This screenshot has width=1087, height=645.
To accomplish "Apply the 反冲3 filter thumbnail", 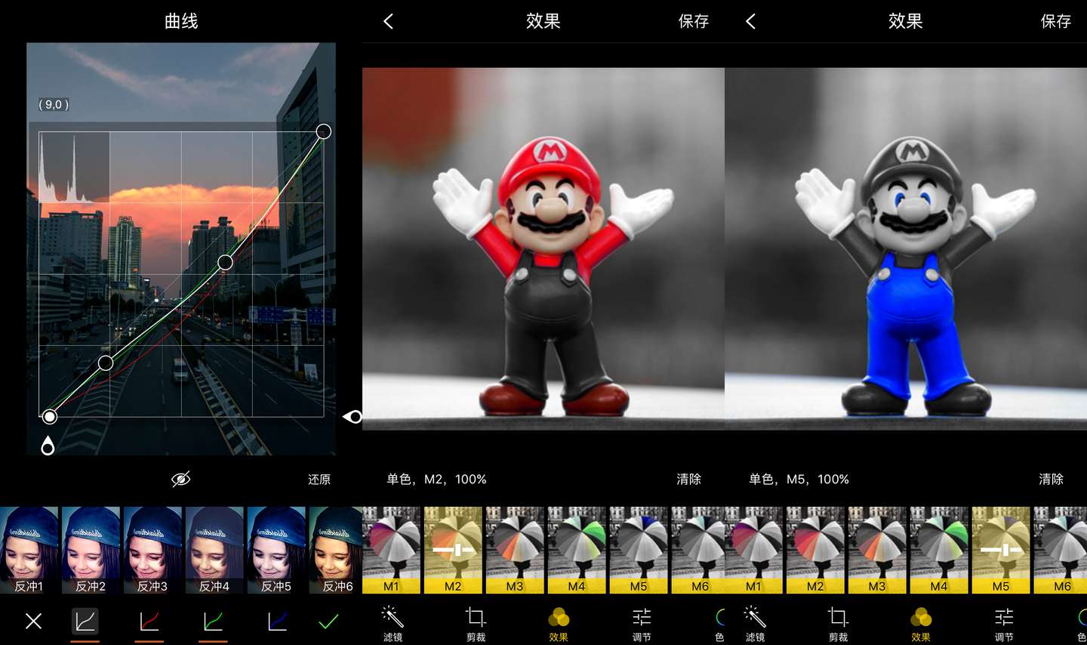I will [x=152, y=550].
